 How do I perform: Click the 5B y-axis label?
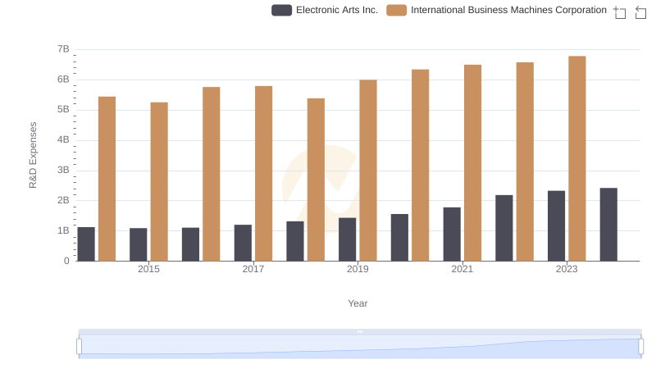point(63,109)
